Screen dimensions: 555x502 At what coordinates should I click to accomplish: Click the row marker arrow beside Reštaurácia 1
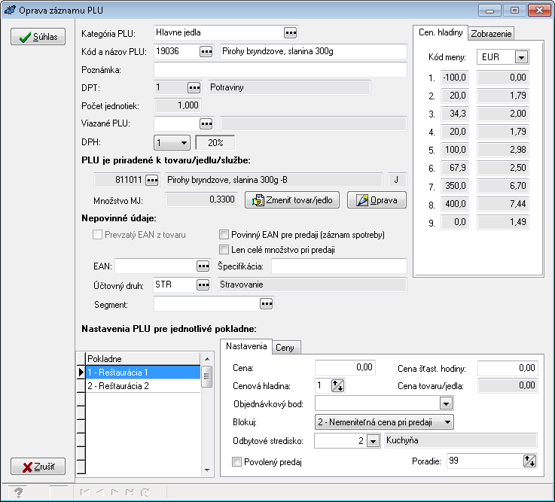(81, 372)
